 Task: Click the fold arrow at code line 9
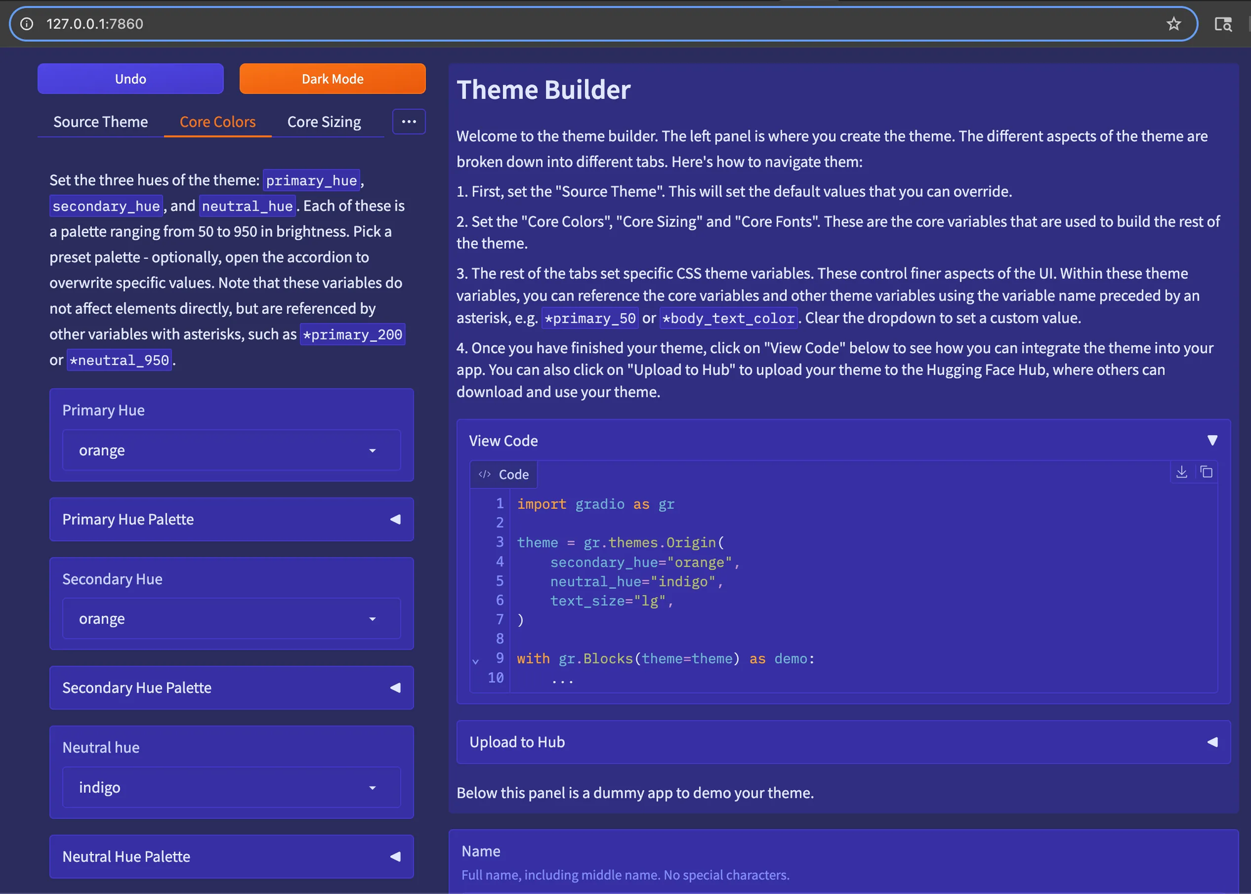[x=475, y=661]
